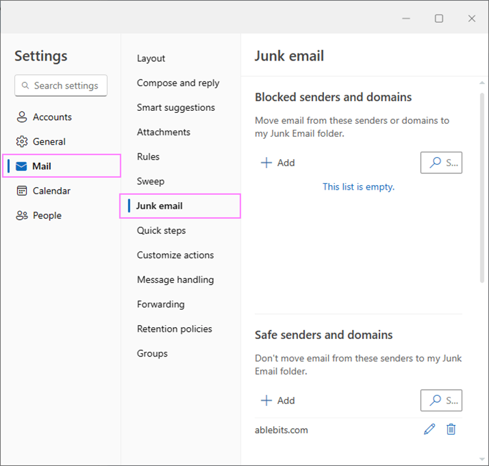Click the magnifier icon in Search settings
Screen dimensions: 489x466
pos(25,85)
